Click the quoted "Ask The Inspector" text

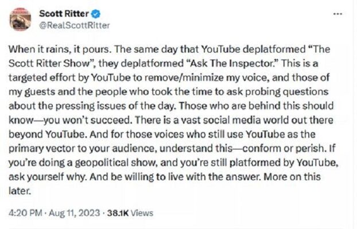(x=232, y=64)
